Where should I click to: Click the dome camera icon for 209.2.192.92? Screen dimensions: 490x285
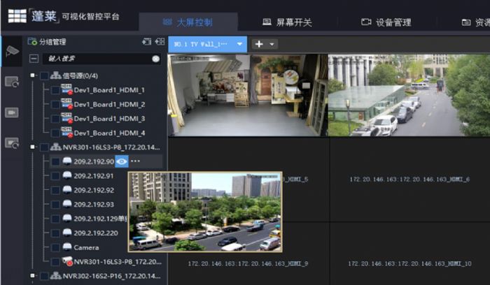[x=66, y=190]
